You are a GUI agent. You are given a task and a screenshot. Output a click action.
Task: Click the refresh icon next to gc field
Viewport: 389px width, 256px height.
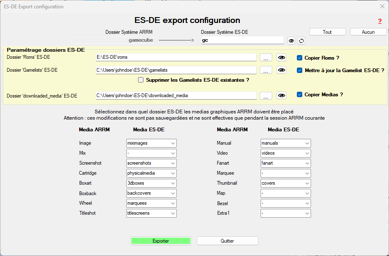coord(301,40)
